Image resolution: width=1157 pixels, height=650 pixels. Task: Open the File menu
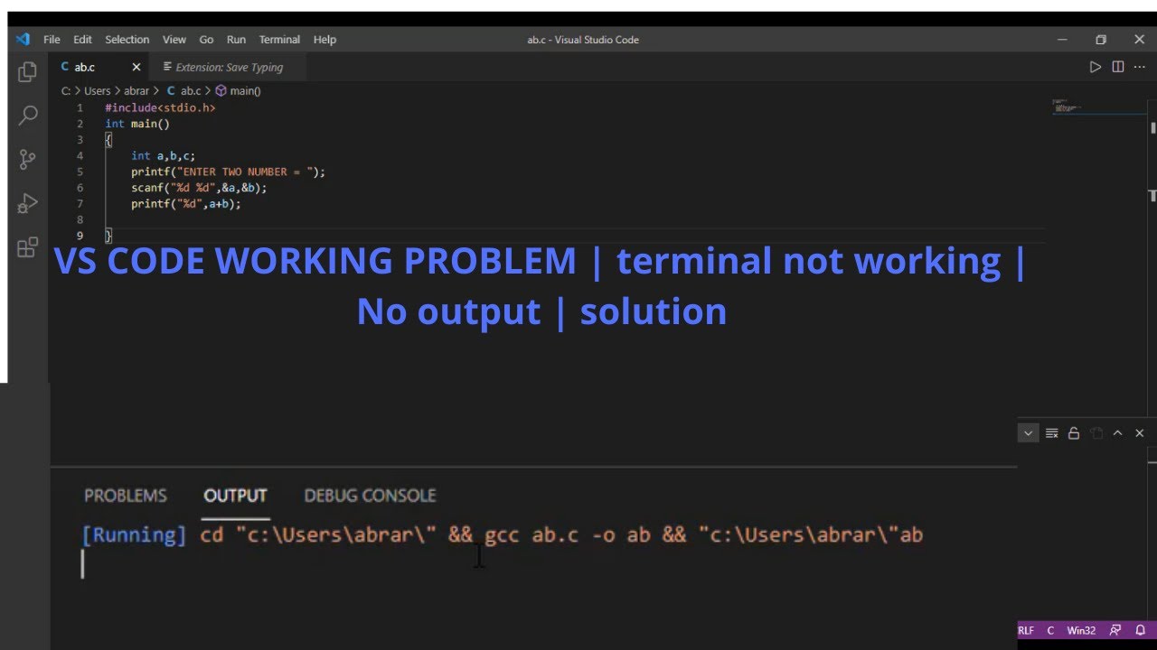52,40
